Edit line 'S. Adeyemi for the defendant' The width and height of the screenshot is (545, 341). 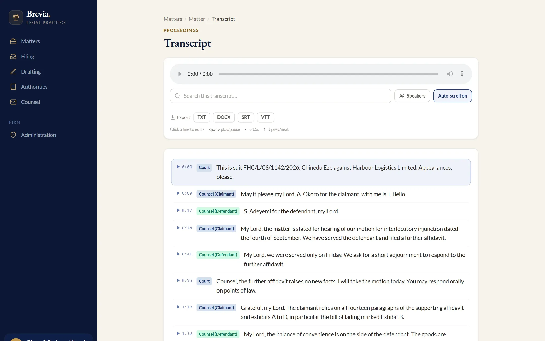point(291,211)
